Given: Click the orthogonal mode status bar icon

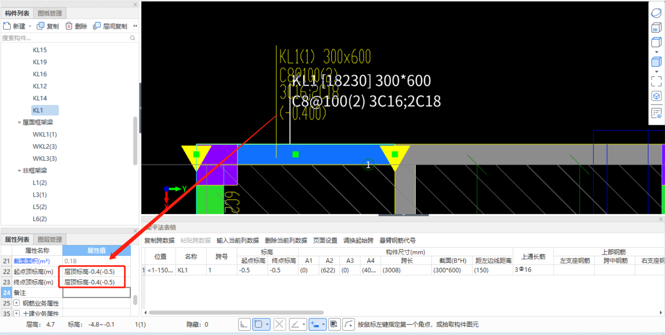Looking at the screenshot, I should [x=244, y=324].
